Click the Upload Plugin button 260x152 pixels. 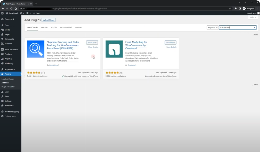tap(48, 20)
